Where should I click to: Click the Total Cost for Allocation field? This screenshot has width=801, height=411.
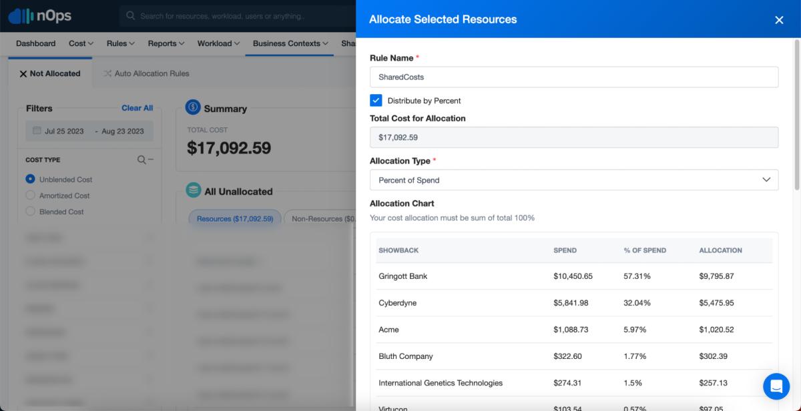point(574,137)
